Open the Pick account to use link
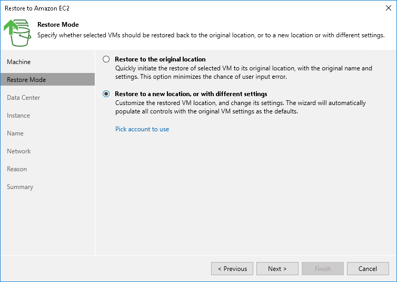This screenshot has width=397, height=282. click(x=142, y=129)
